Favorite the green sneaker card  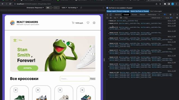click(16, 90)
